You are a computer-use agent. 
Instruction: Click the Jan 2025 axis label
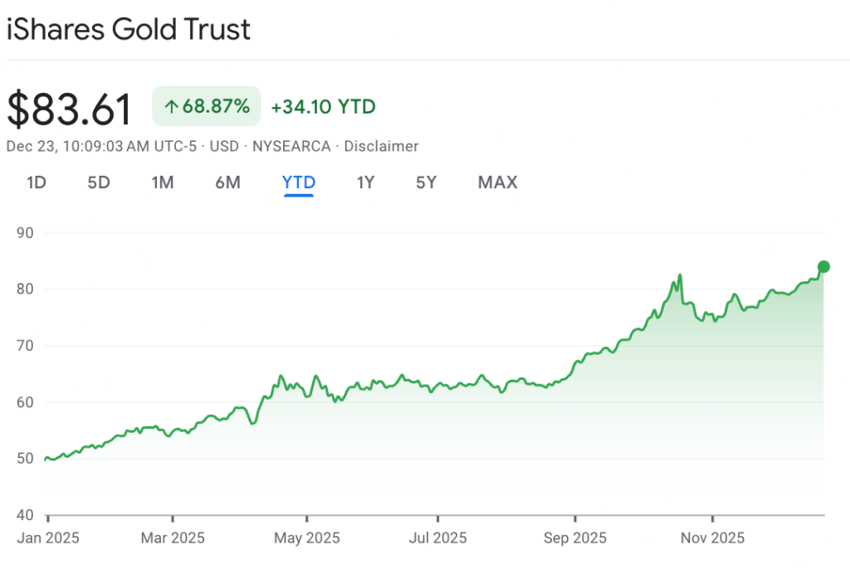click(48, 537)
